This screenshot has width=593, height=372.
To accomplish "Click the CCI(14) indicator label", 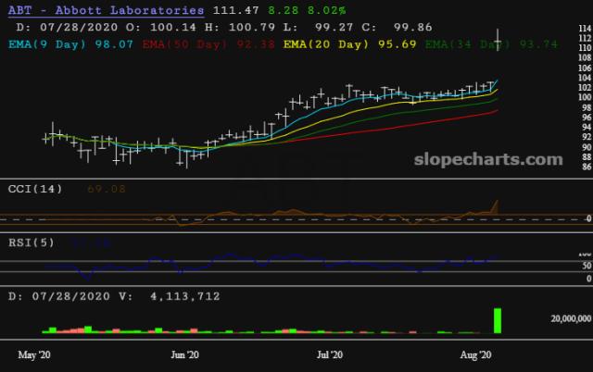I will [35, 189].
